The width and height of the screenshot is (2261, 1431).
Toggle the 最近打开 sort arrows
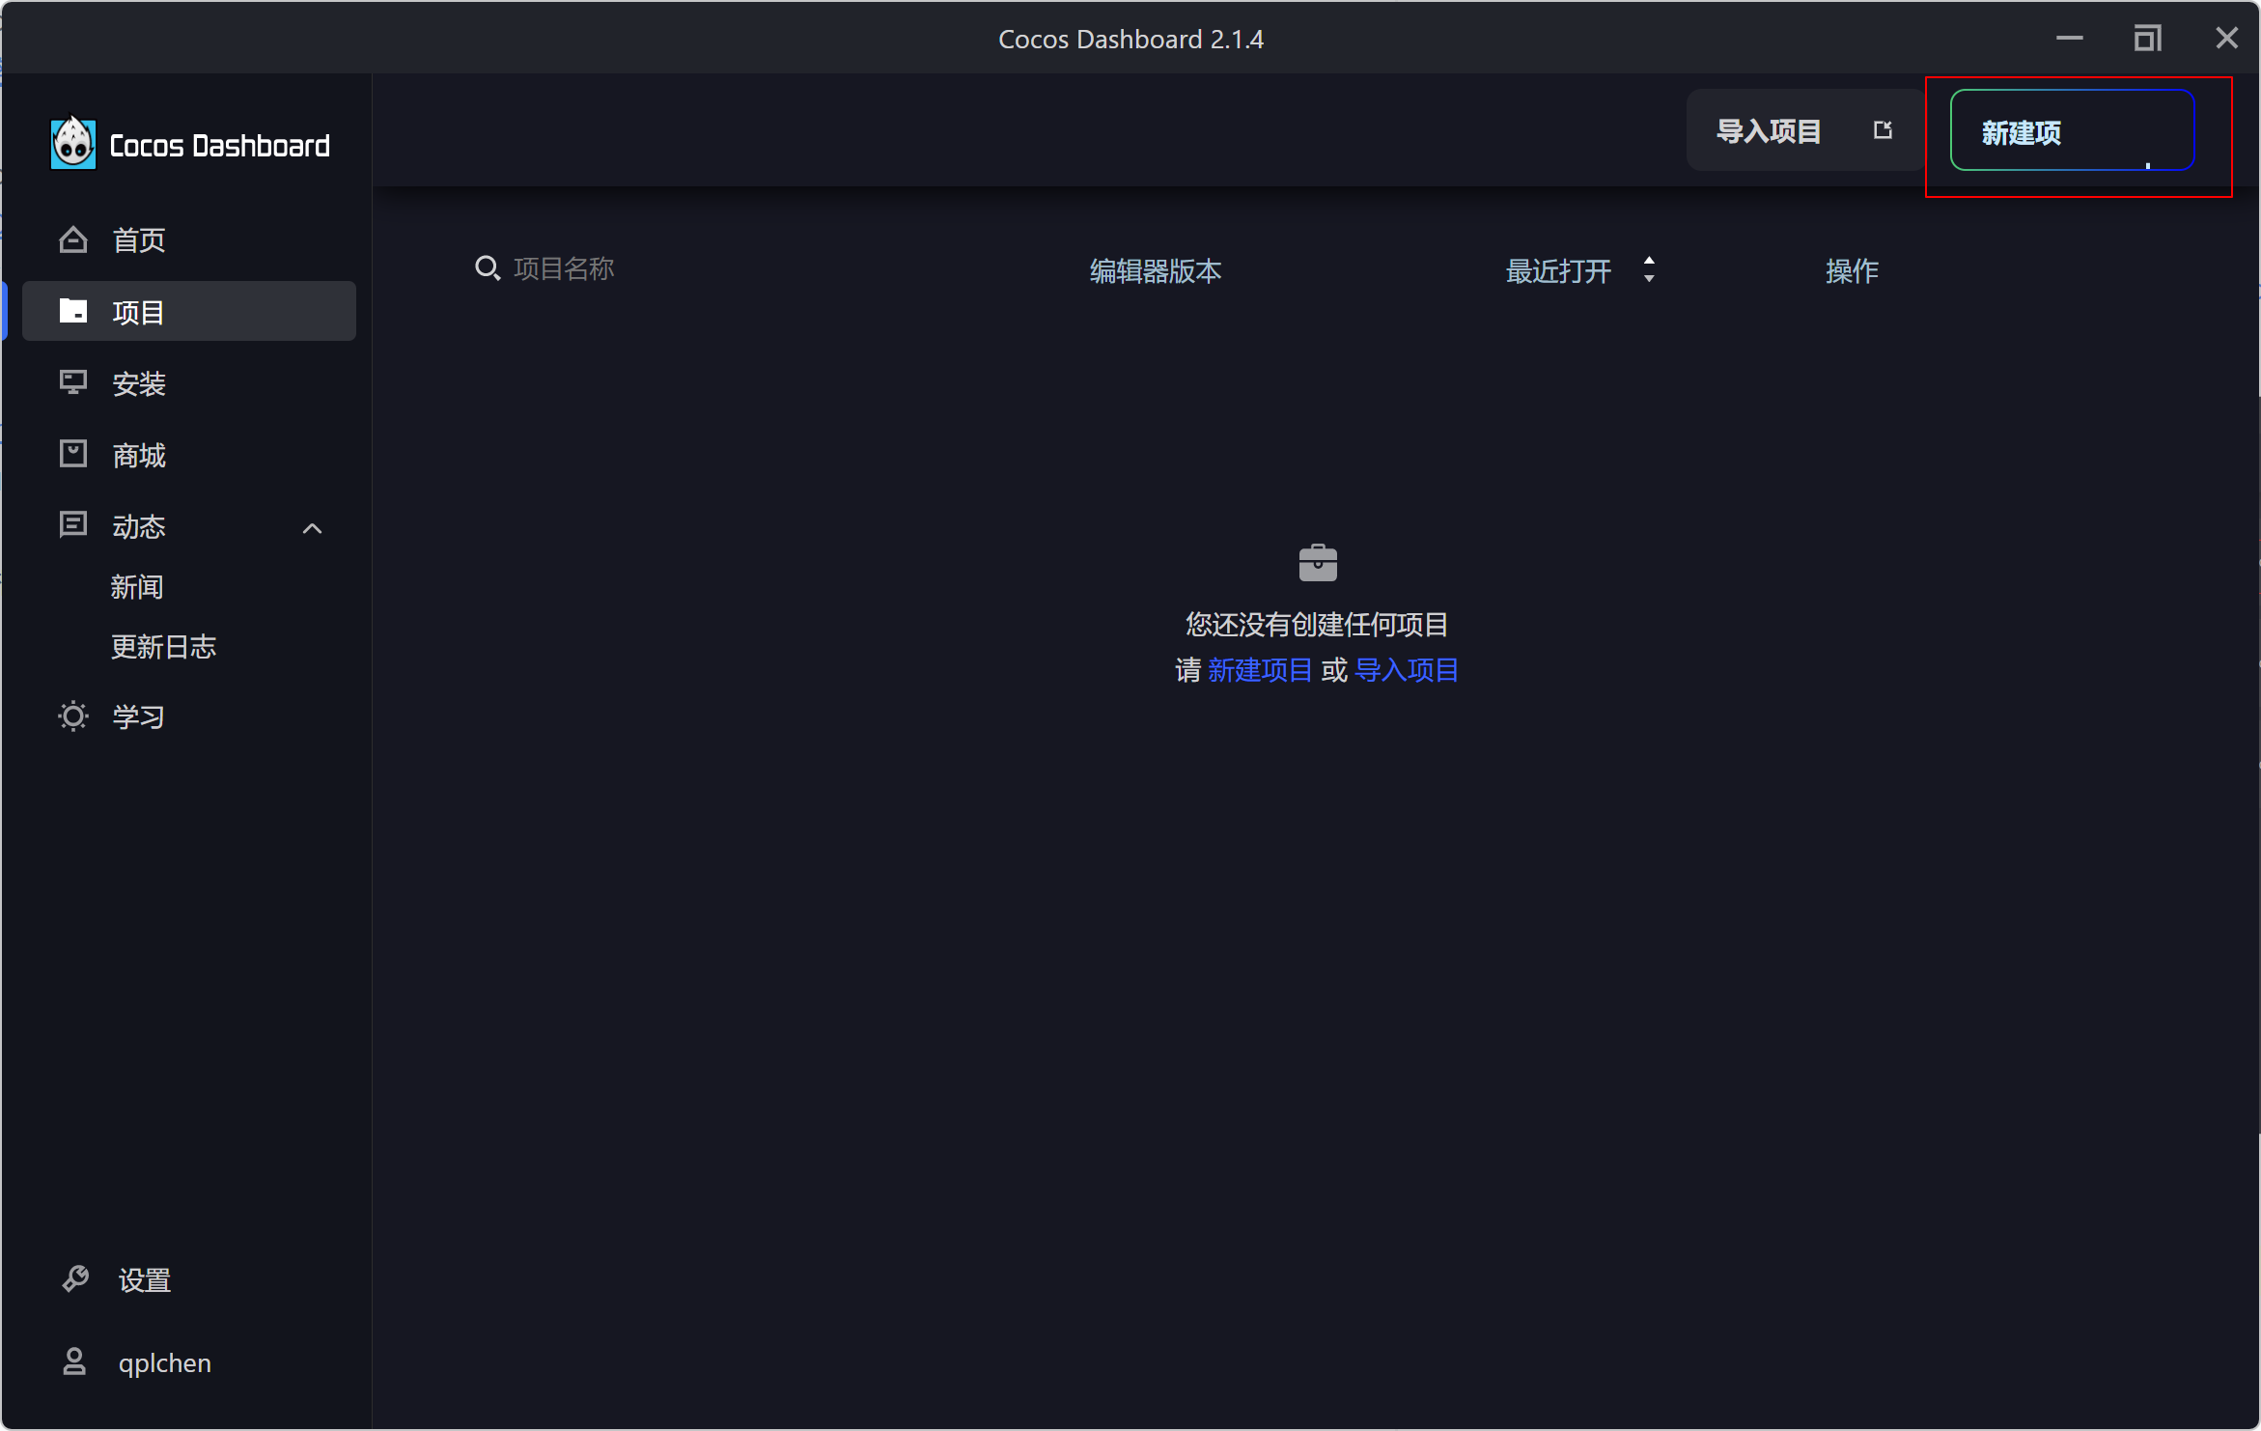pyautogui.click(x=1649, y=269)
